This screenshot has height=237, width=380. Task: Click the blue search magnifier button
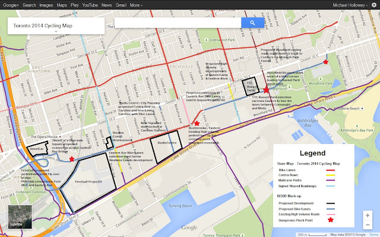pyautogui.click(x=252, y=23)
